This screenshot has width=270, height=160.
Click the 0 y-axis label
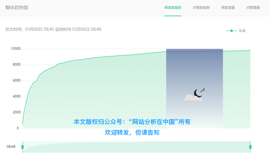click(x=18, y=128)
